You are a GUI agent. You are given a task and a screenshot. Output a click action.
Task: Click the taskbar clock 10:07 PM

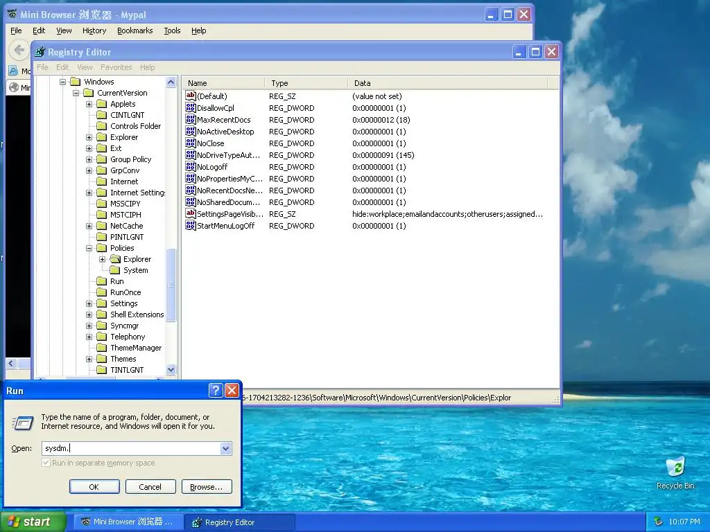point(684,522)
